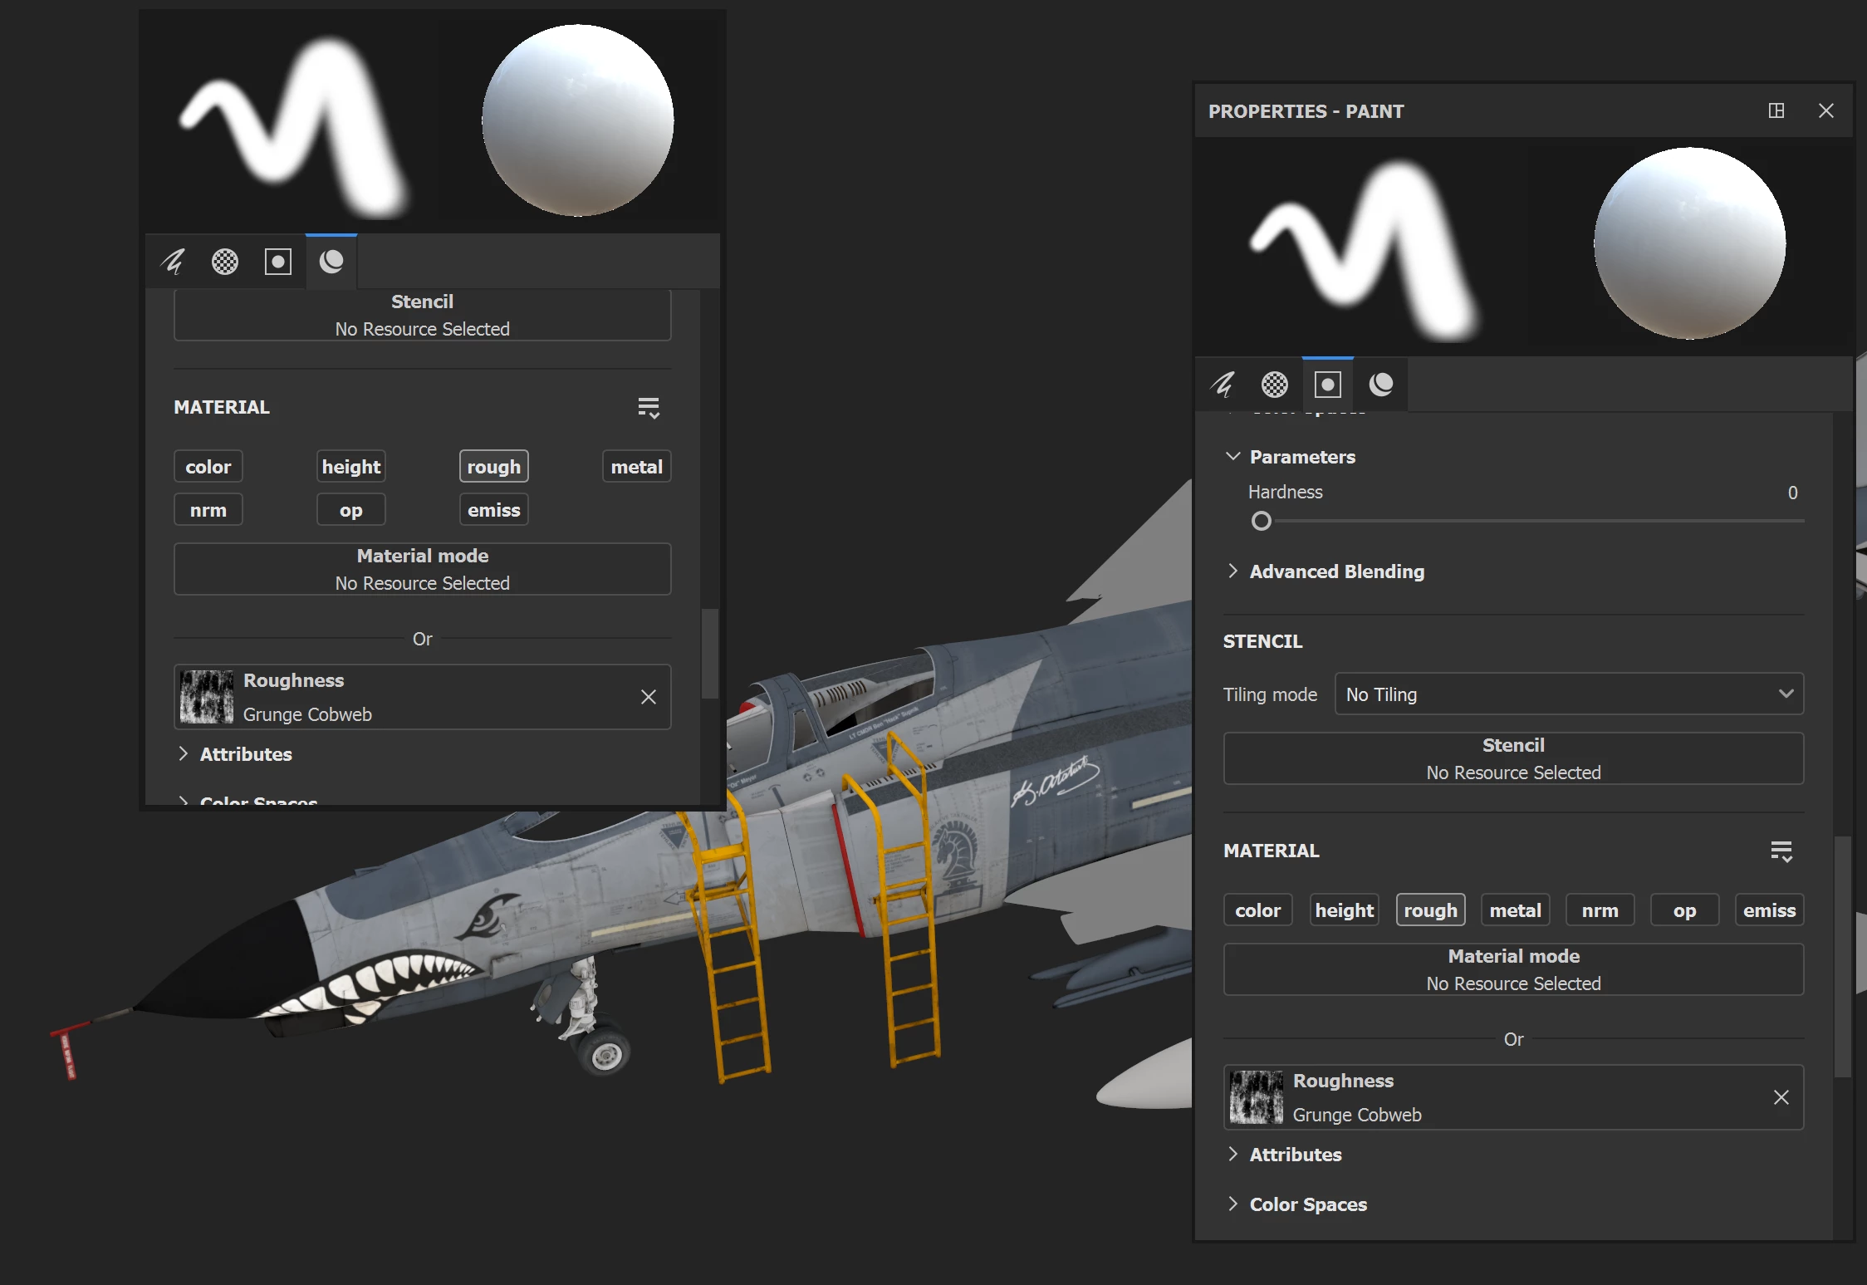Open the alpha tab in right panel
The width and height of the screenshot is (1867, 1285).
tap(1274, 385)
